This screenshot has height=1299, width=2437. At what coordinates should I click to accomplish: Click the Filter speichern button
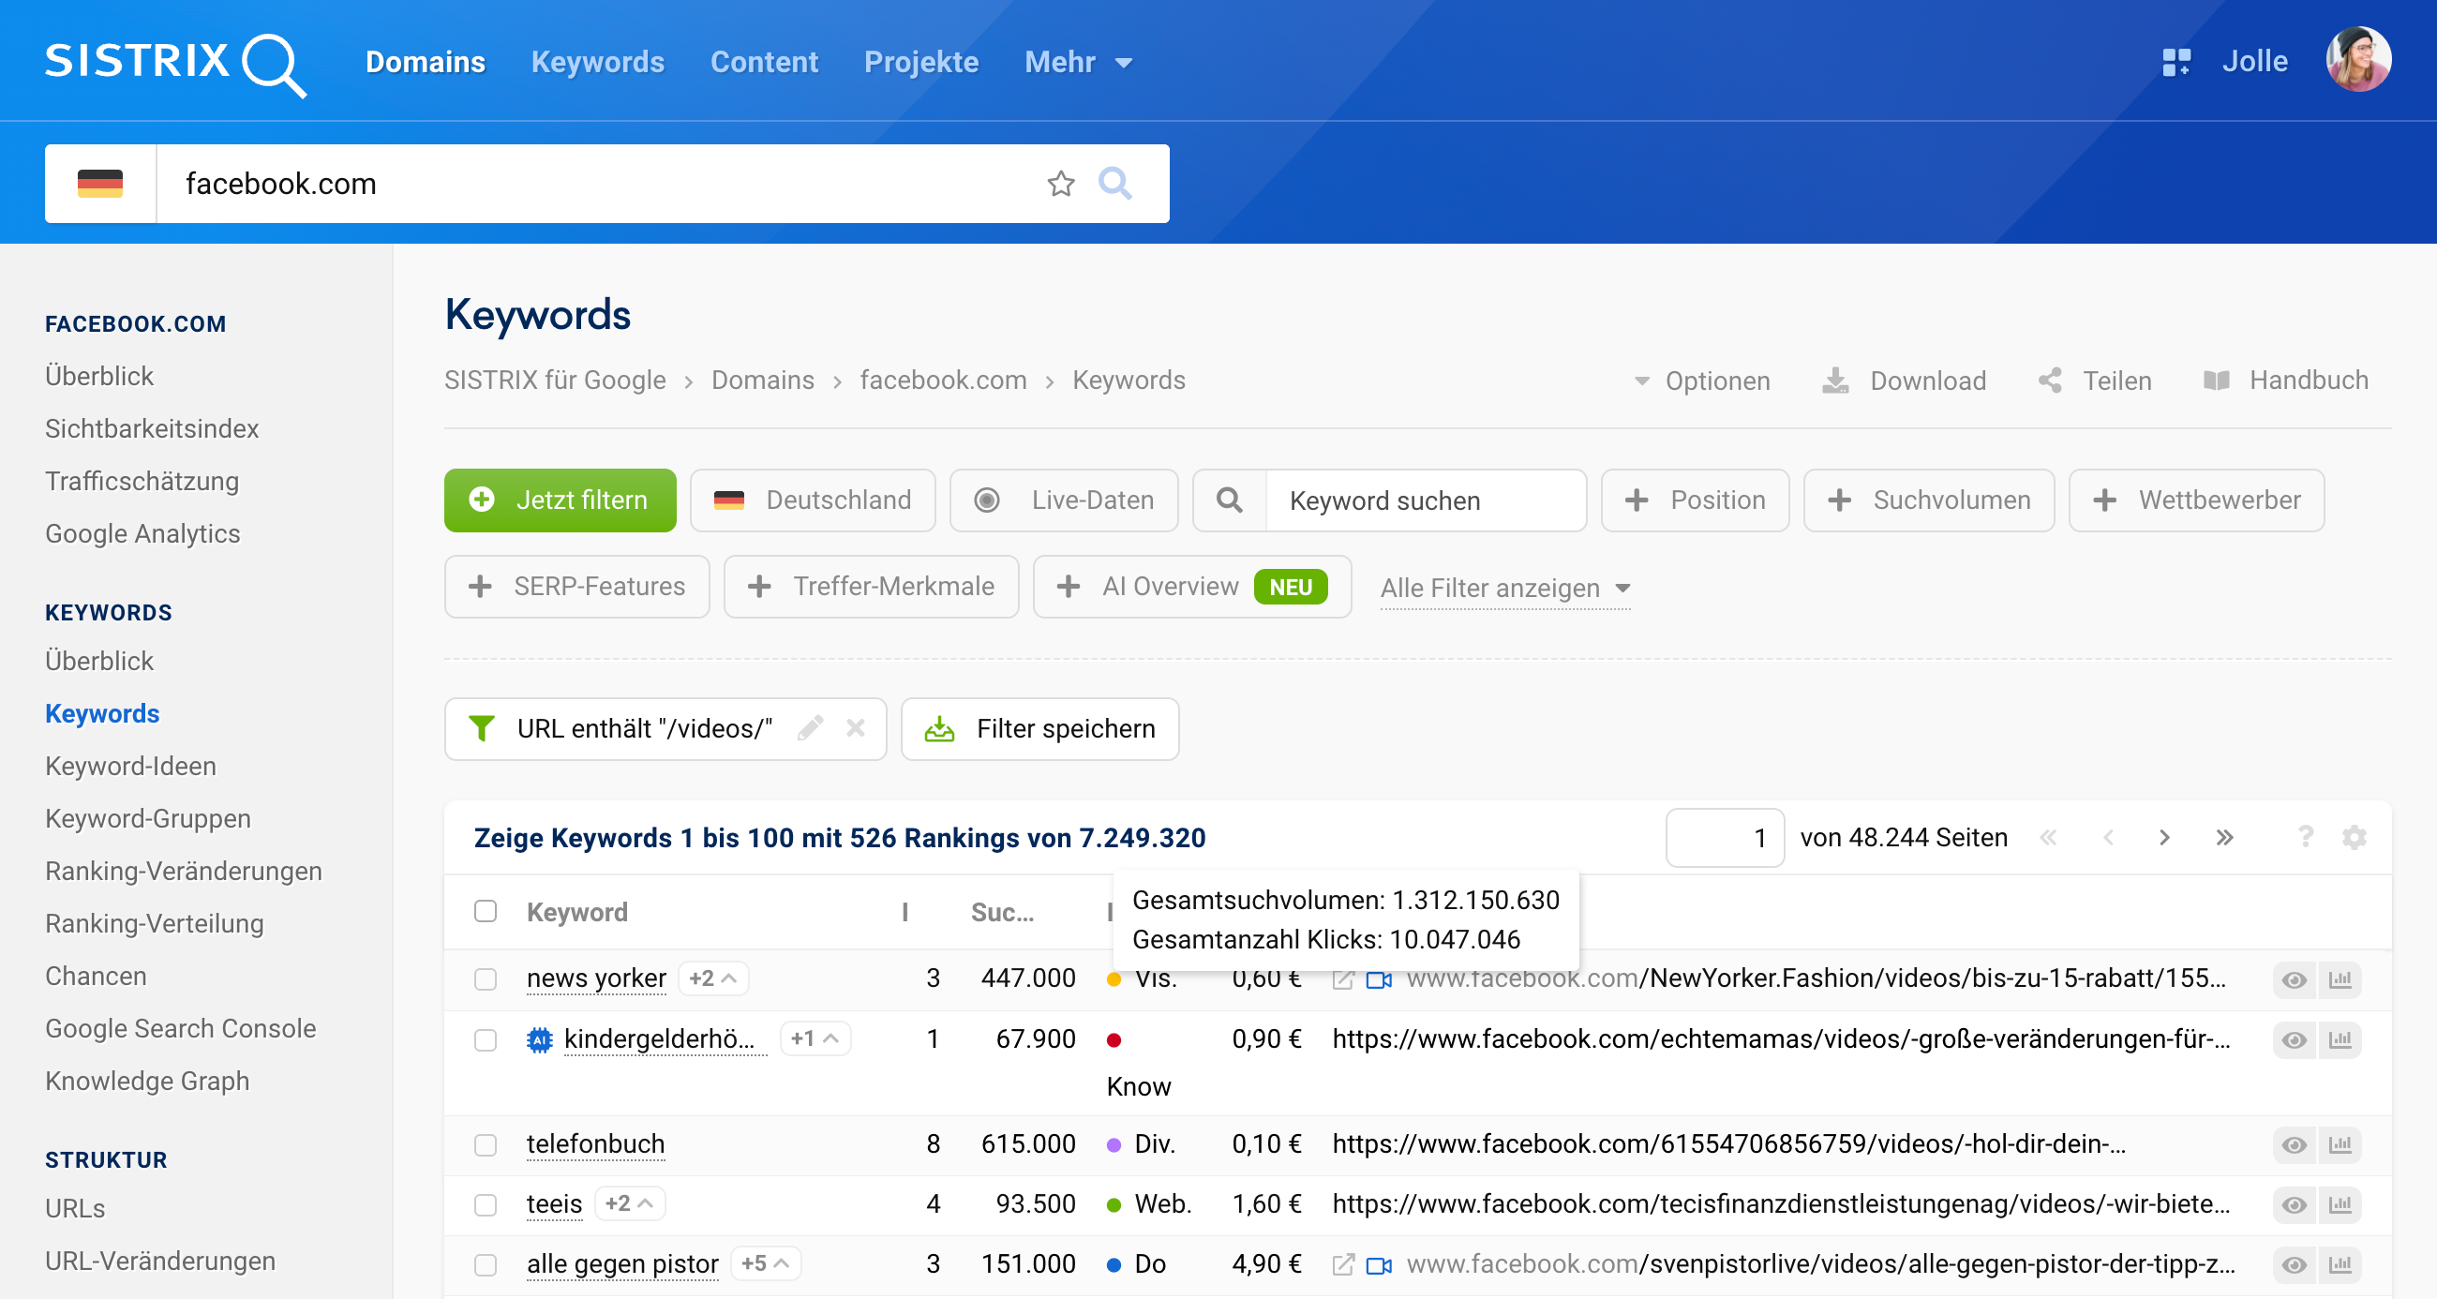coord(1039,728)
